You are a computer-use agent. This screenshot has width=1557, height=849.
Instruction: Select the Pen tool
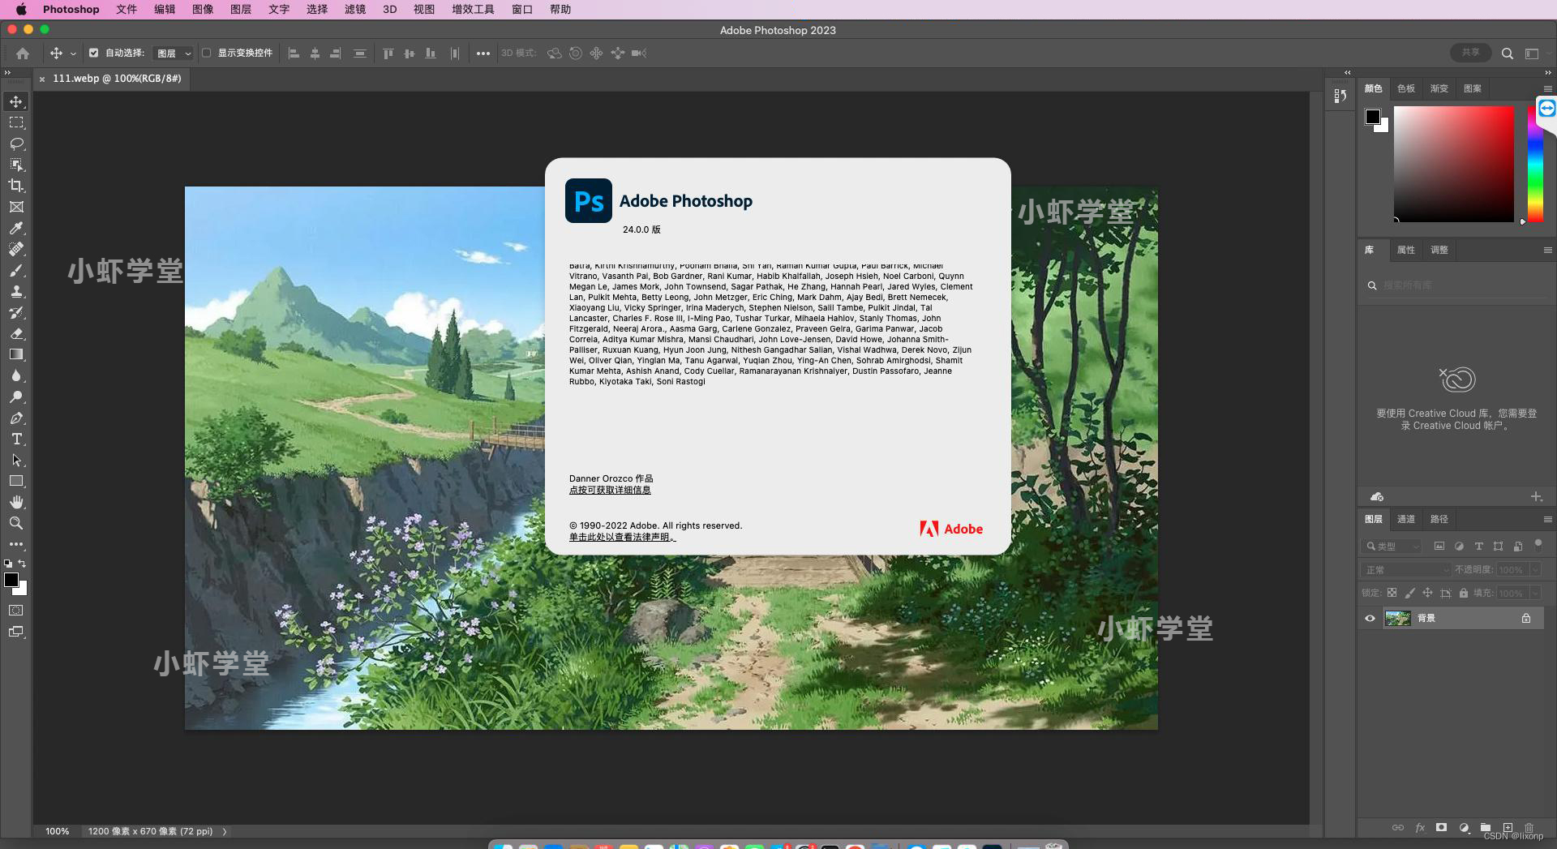pyautogui.click(x=16, y=418)
